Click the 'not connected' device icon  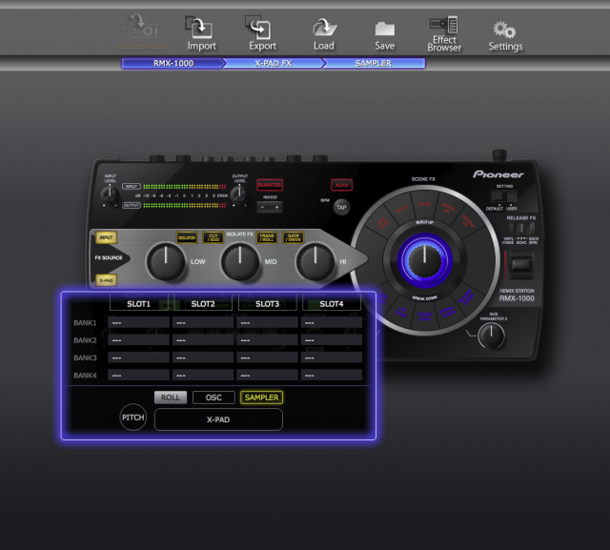coord(141,31)
